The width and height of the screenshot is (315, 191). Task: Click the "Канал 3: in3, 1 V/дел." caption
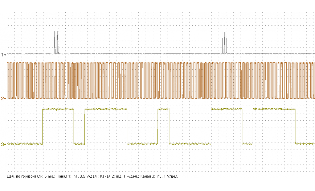[x=159, y=177]
